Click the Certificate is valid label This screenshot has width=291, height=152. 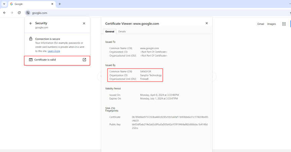coord(45,60)
